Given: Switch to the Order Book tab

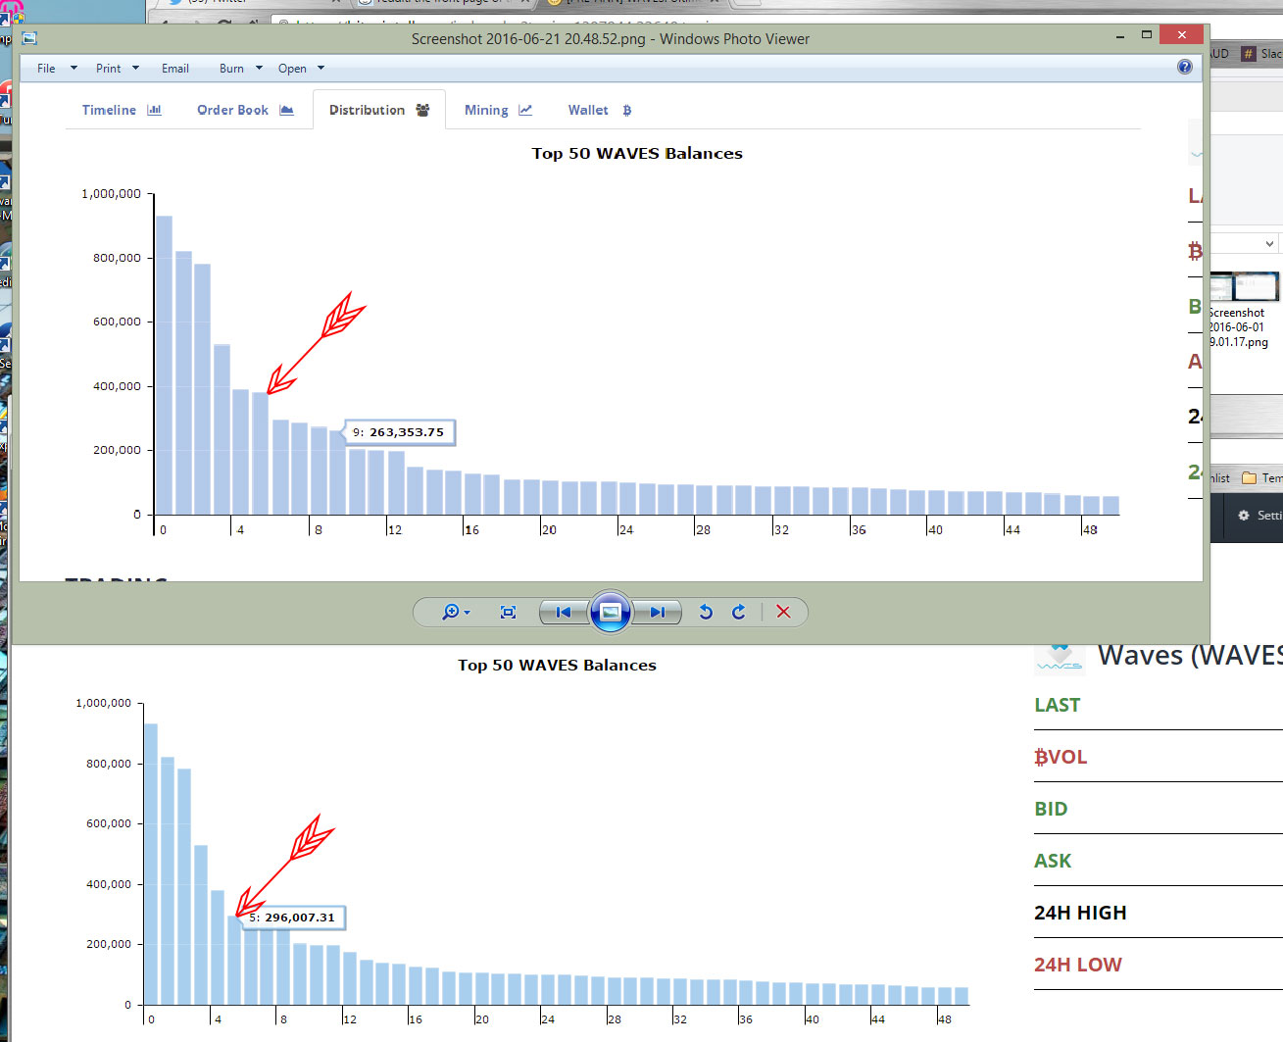Looking at the screenshot, I should click(245, 110).
